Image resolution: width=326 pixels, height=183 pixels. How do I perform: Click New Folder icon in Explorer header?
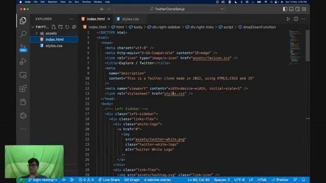61,27
